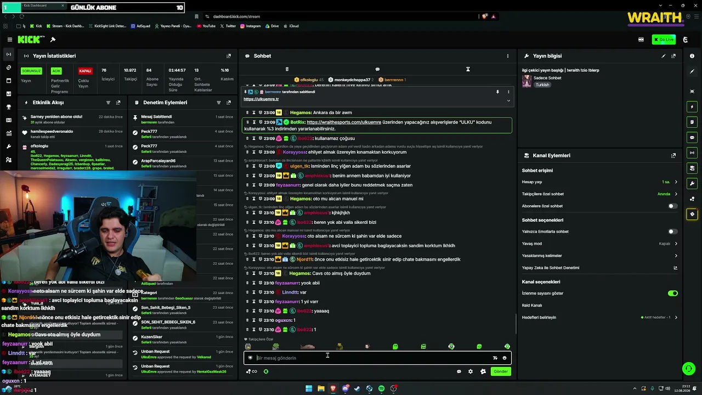Toggle the chat widget in right sidebar
This screenshot has width=702, height=395.
(x=692, y=137)
